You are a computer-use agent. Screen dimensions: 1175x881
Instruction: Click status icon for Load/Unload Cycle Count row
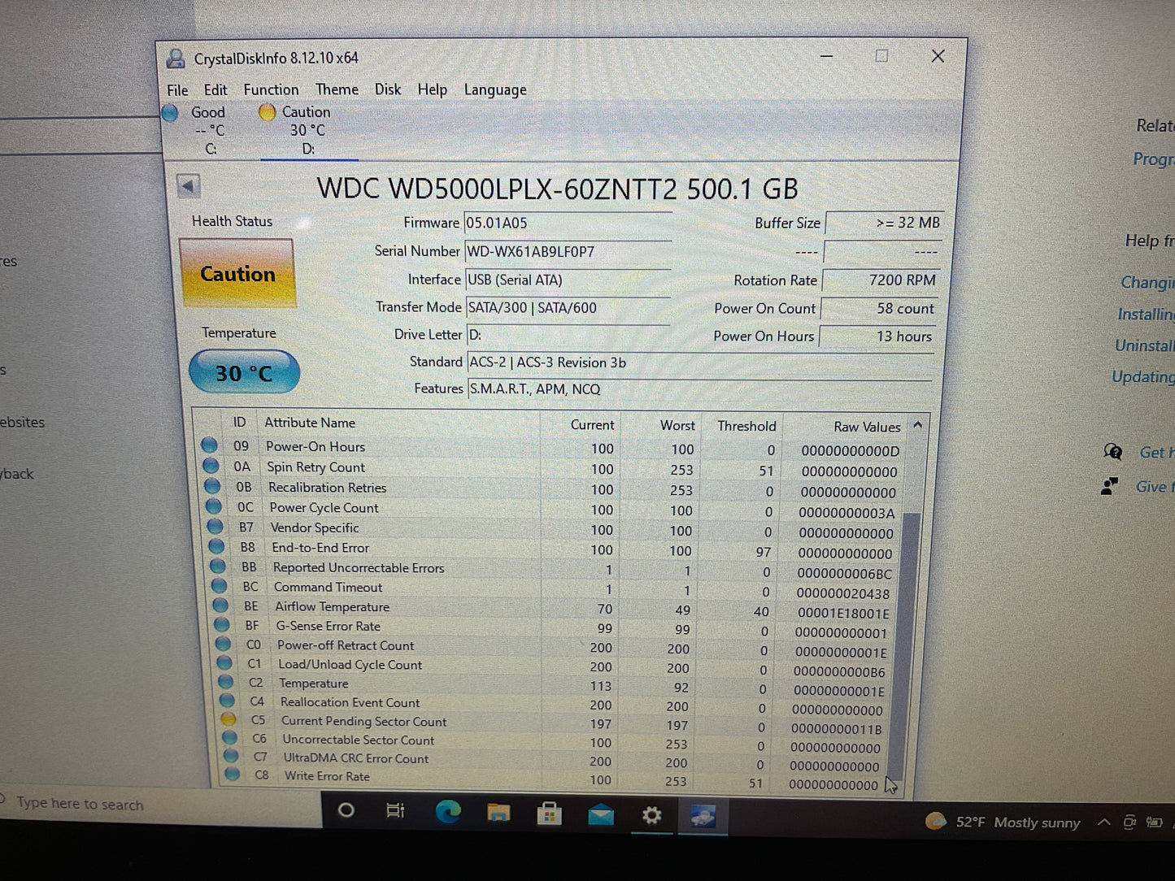tap(224, 663)
